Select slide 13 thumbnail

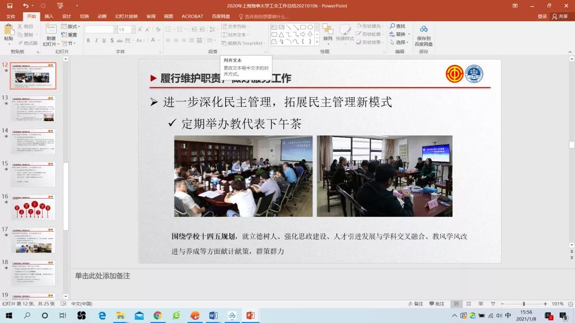[33, 109]
